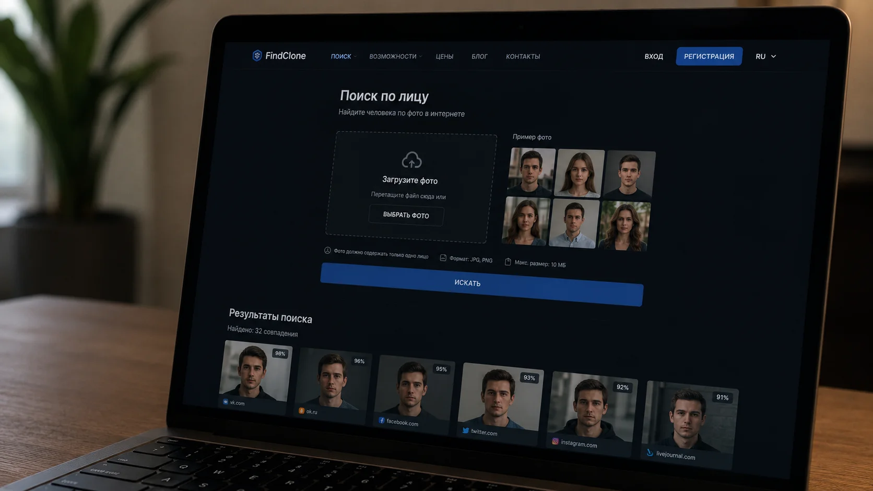The height and width of the screenshot is (491, 873).
Task: Open the КОНТАКТЫ page
Action: pos(523,56)
